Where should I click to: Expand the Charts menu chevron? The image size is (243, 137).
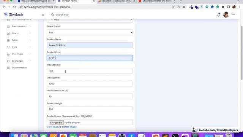30,33
